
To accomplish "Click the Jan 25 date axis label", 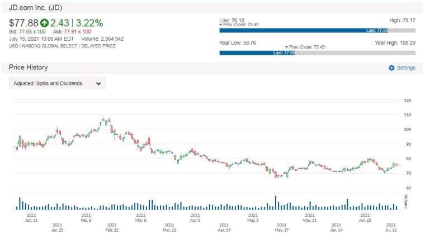I will pyautogui.click(x=57, y=227).
